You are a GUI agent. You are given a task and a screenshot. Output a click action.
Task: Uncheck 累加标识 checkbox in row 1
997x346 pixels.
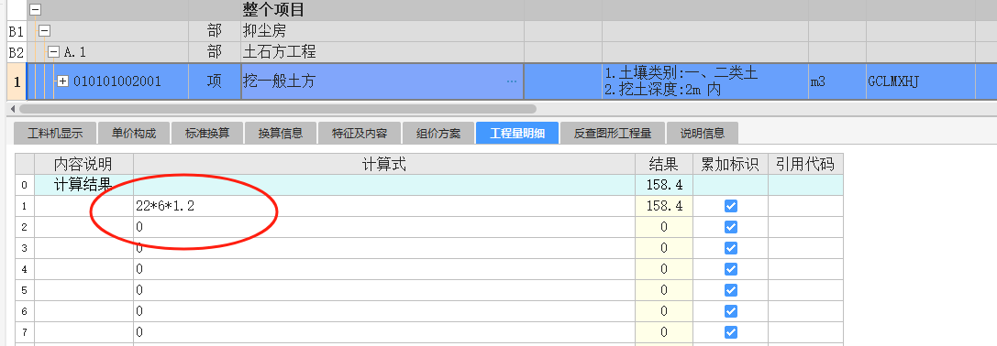click(x=731, y=206)
